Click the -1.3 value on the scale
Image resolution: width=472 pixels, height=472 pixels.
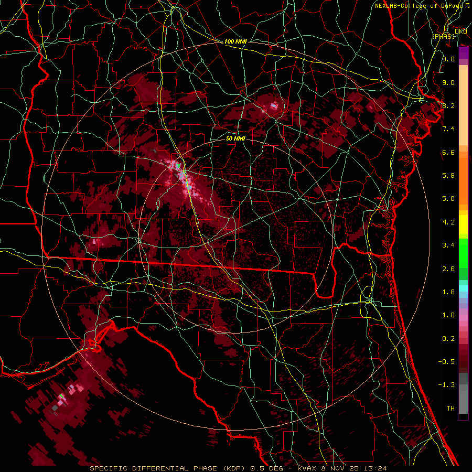point(446,385)
